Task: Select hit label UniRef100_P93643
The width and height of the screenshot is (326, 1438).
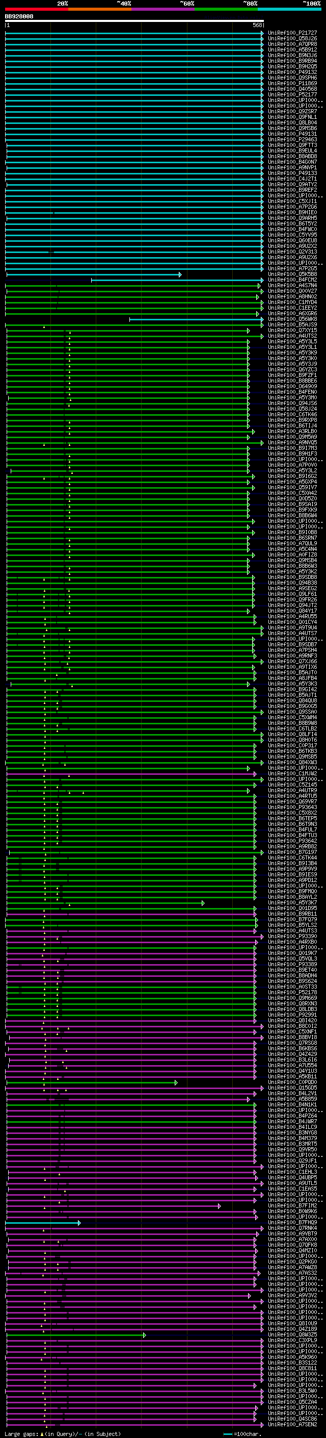Action: [292, 807]
